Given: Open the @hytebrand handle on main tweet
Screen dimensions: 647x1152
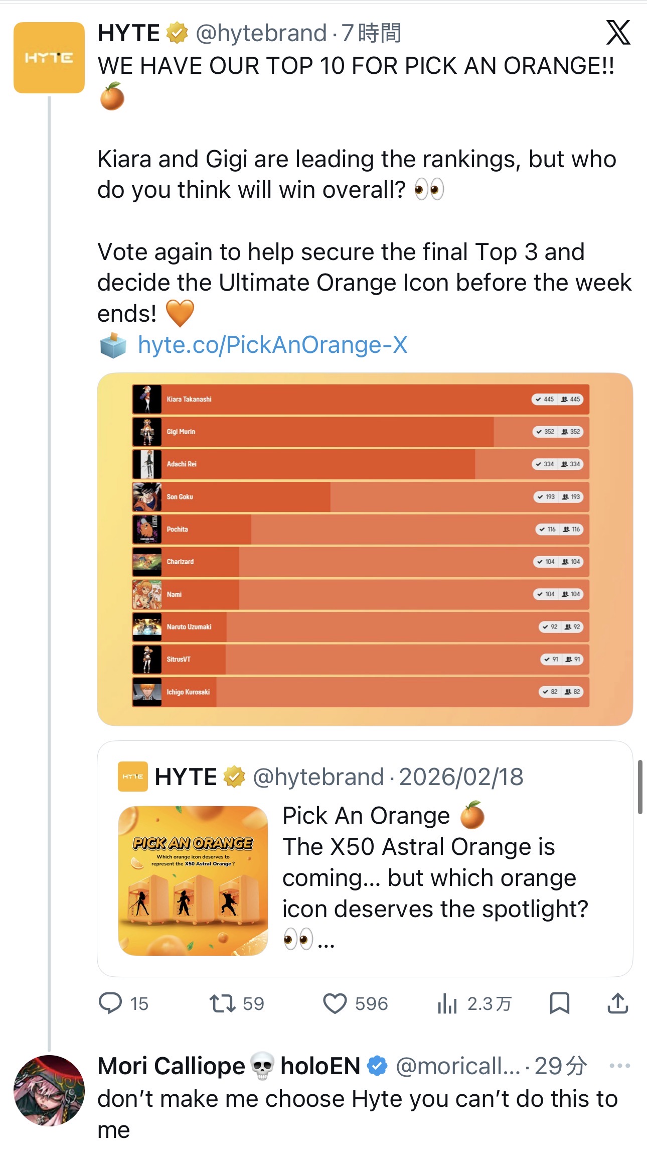Looking at the screenshot, I should [x=261, y=34].
